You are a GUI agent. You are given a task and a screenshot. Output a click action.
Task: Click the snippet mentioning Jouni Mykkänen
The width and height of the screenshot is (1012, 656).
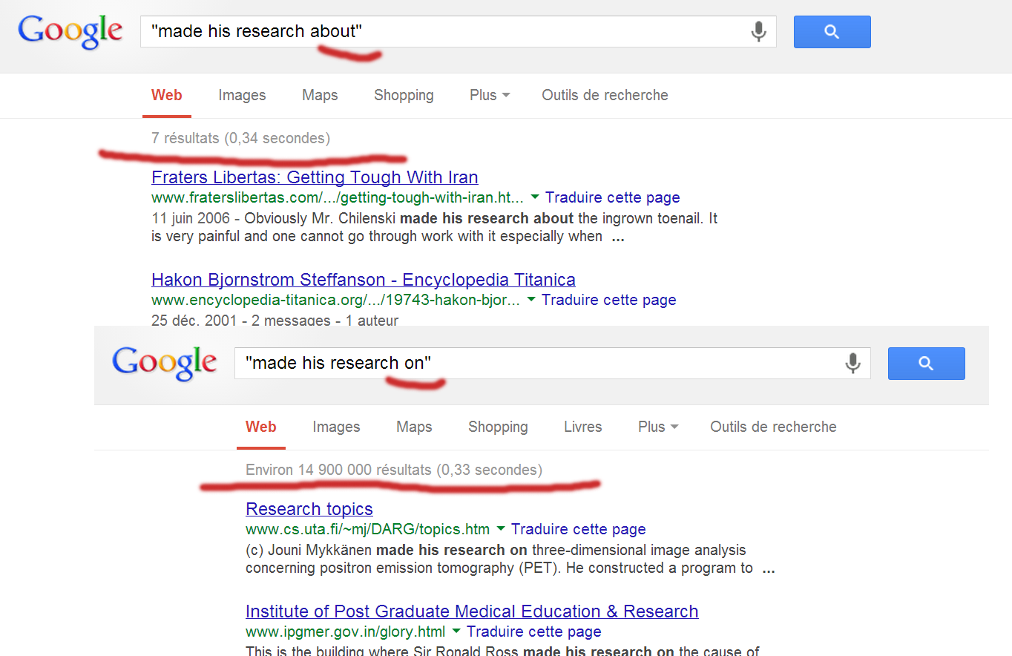pyautogui.click(x=510, y=560)
